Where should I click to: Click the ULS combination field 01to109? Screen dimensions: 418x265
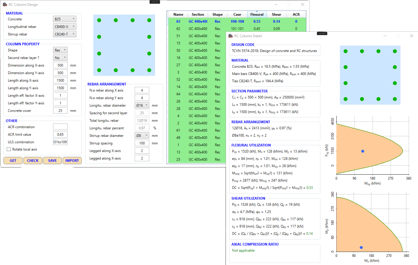pos(60,142)
